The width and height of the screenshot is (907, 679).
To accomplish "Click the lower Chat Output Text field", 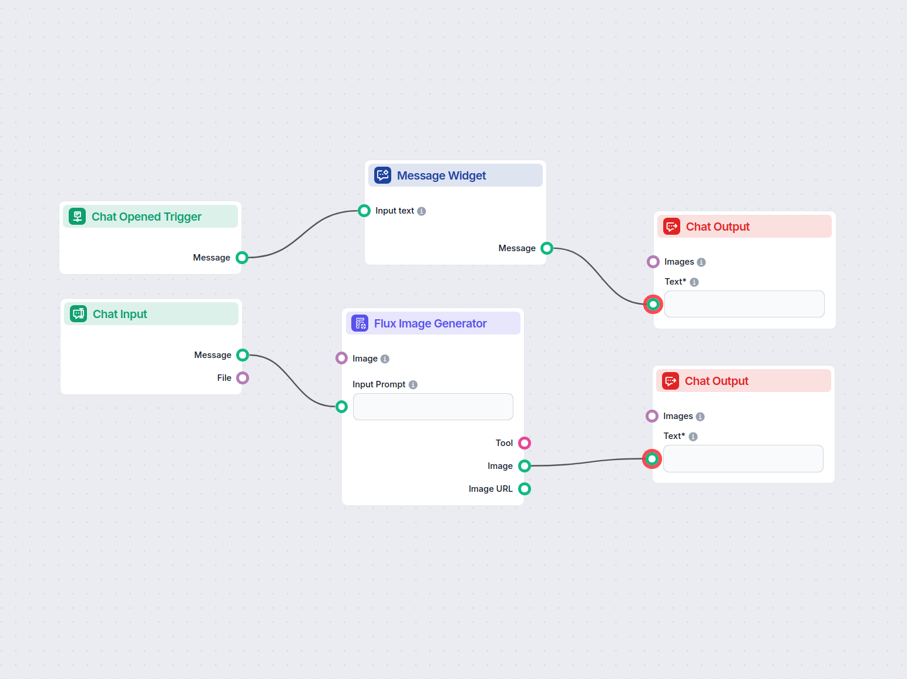I will point(743,458).
